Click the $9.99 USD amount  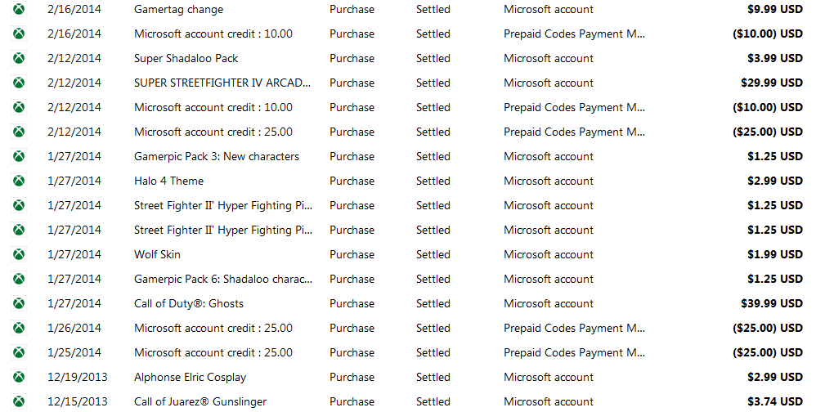click(x=775, y=9)
